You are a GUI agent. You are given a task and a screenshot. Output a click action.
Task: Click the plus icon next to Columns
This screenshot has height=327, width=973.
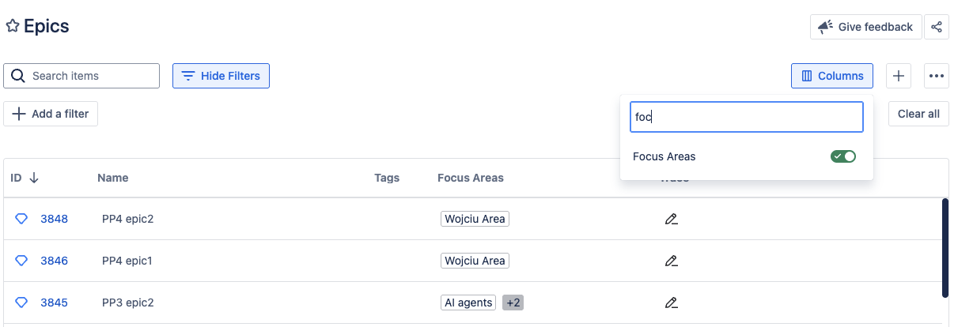899,76
